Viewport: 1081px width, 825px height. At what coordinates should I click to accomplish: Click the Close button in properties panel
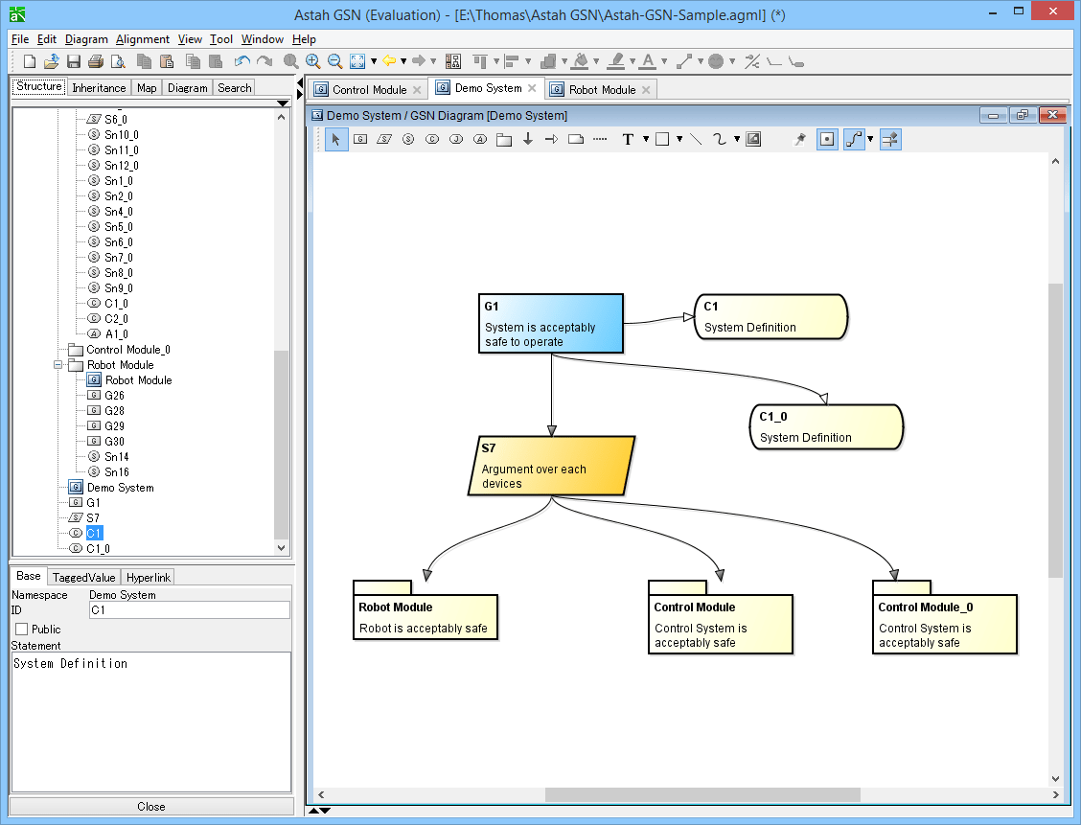(x=151, y=807)
